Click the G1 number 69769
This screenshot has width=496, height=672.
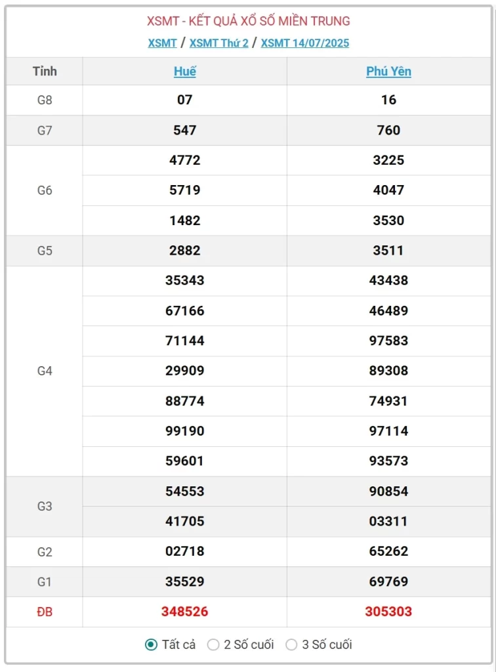point(388,581)
